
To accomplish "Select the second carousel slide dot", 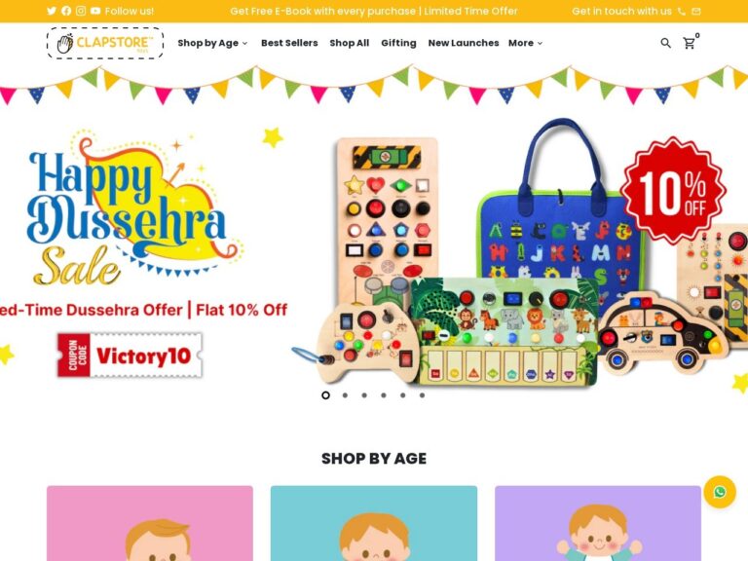I will [345, 395].
